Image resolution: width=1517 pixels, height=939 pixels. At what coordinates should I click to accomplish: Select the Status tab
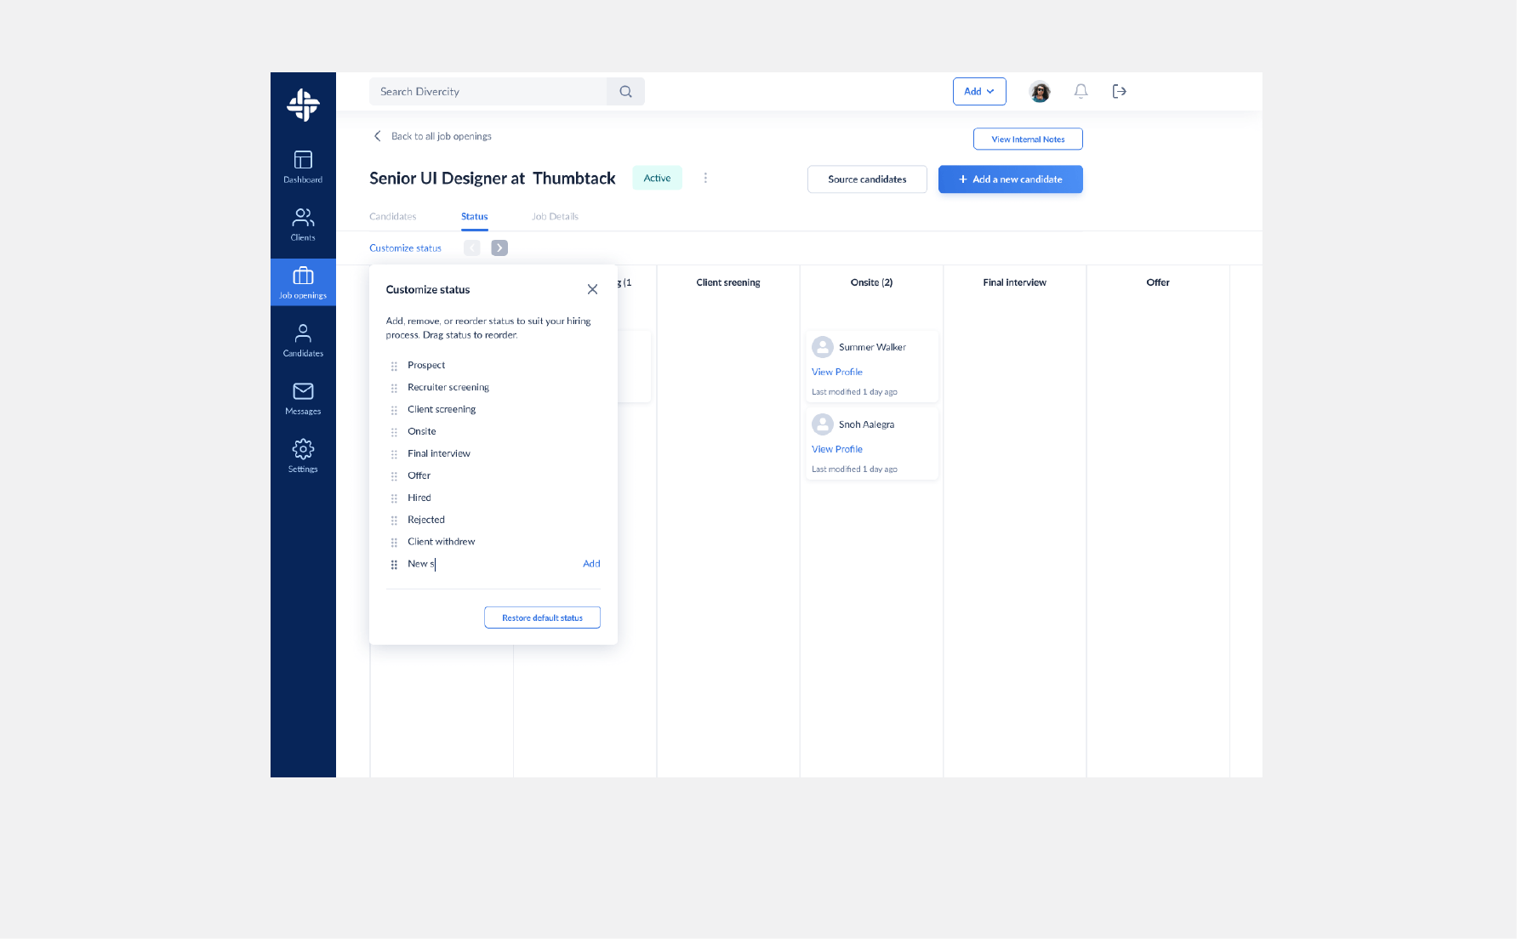pyautogui.click(x=474, y=216)
